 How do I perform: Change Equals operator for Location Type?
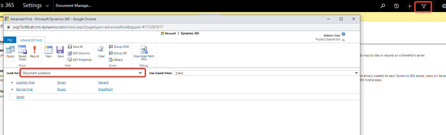point(61,82)
